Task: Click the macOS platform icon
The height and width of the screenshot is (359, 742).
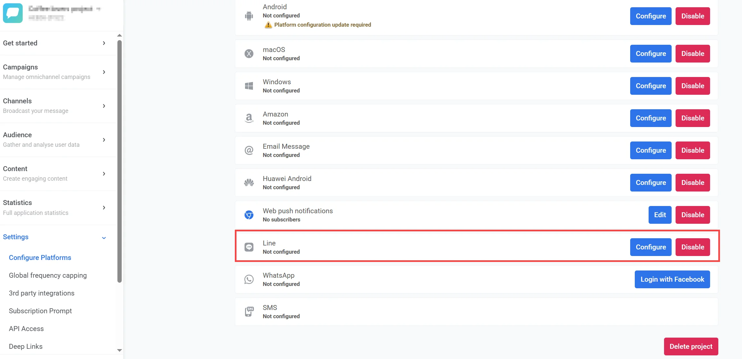Action: point(249,54)
